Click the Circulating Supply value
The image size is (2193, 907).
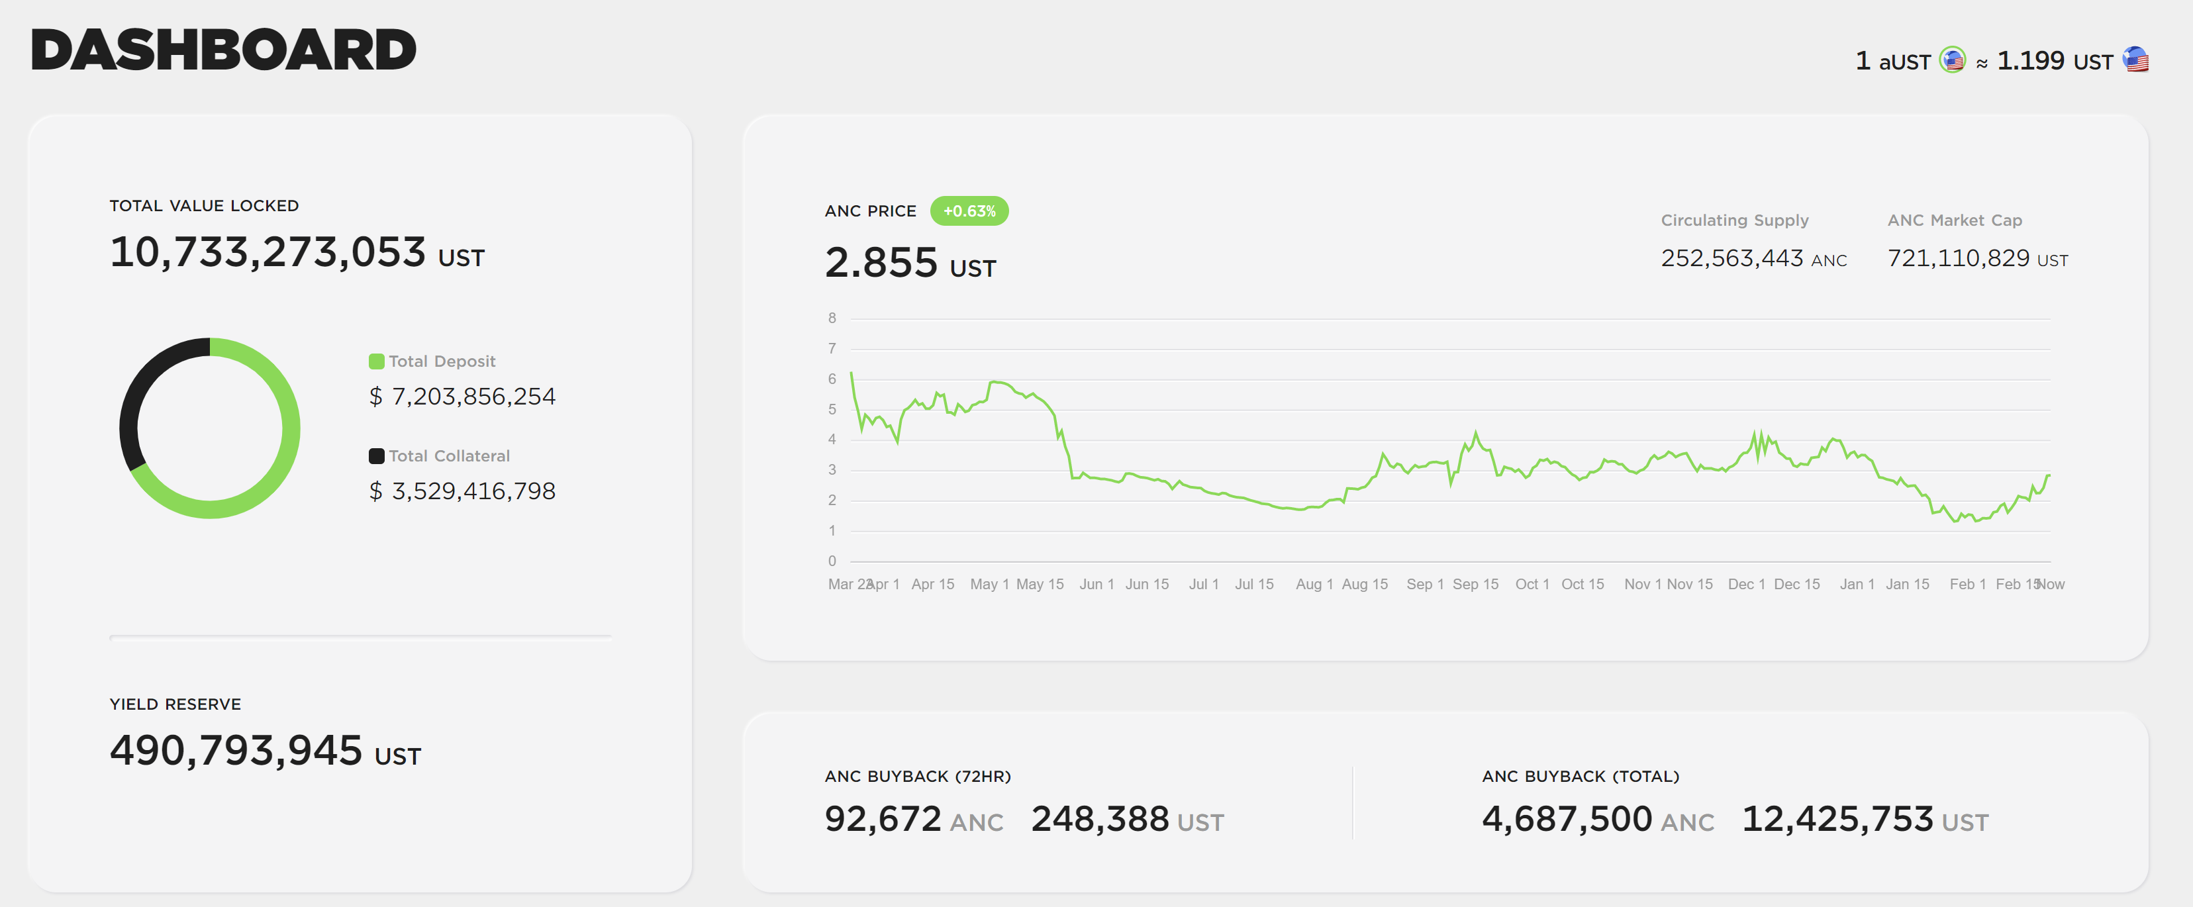click(1753, 258)
